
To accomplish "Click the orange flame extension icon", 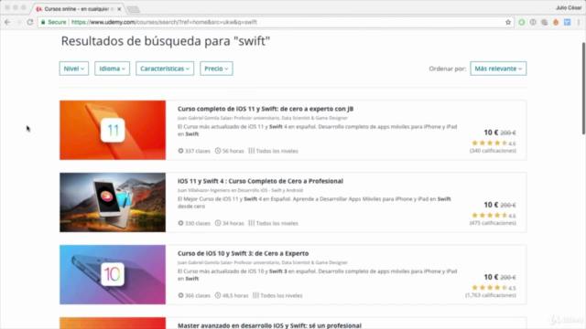I will [x=556, y=22].
